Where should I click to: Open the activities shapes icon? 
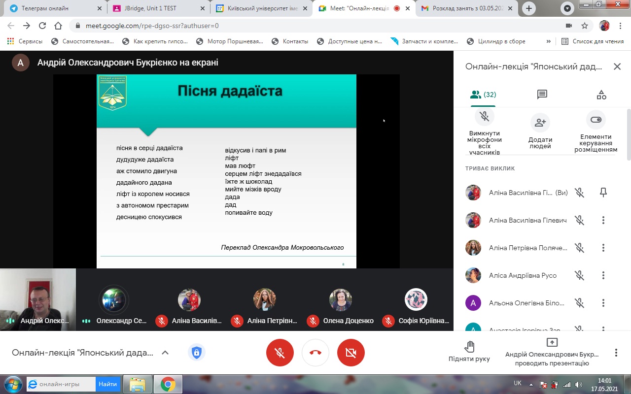click(x=601, y=95)
